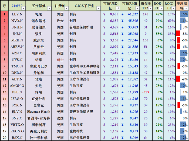Image resolution: width=189 pixels, height=141 pixels.
Task: Click company name 赛默飞世尔
Action: pyautogui.click(x=39, y=66)
